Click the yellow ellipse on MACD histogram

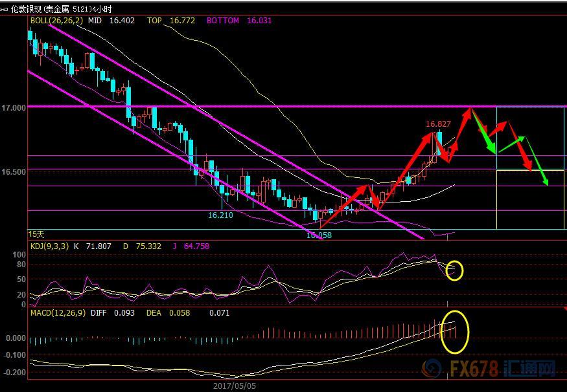454,332
